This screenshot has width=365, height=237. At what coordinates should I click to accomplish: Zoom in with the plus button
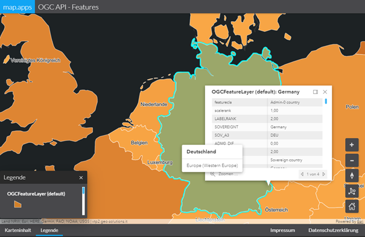(x=352, y=145)
